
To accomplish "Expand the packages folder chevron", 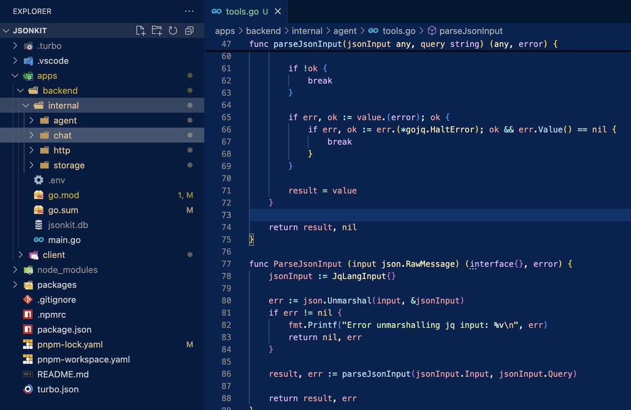I will click(x=15, y=284).
